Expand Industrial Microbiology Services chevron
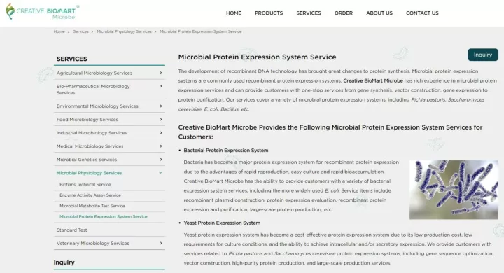This screenshot has height=273, width=504. click(161, 133)
